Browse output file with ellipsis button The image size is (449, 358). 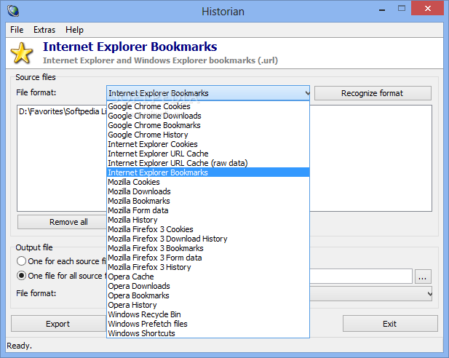[x=423, y=277]
